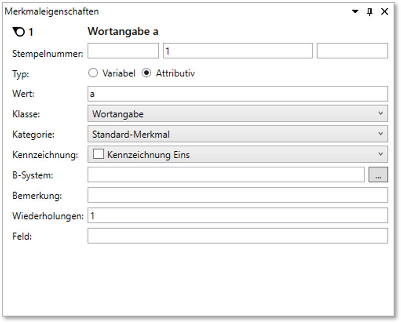Click the B-System browse ellipsis button
Viewport: 401px width, 323px height.
tap(378, 175)
